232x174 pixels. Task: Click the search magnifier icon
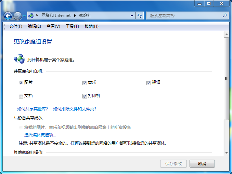point(224,15)
